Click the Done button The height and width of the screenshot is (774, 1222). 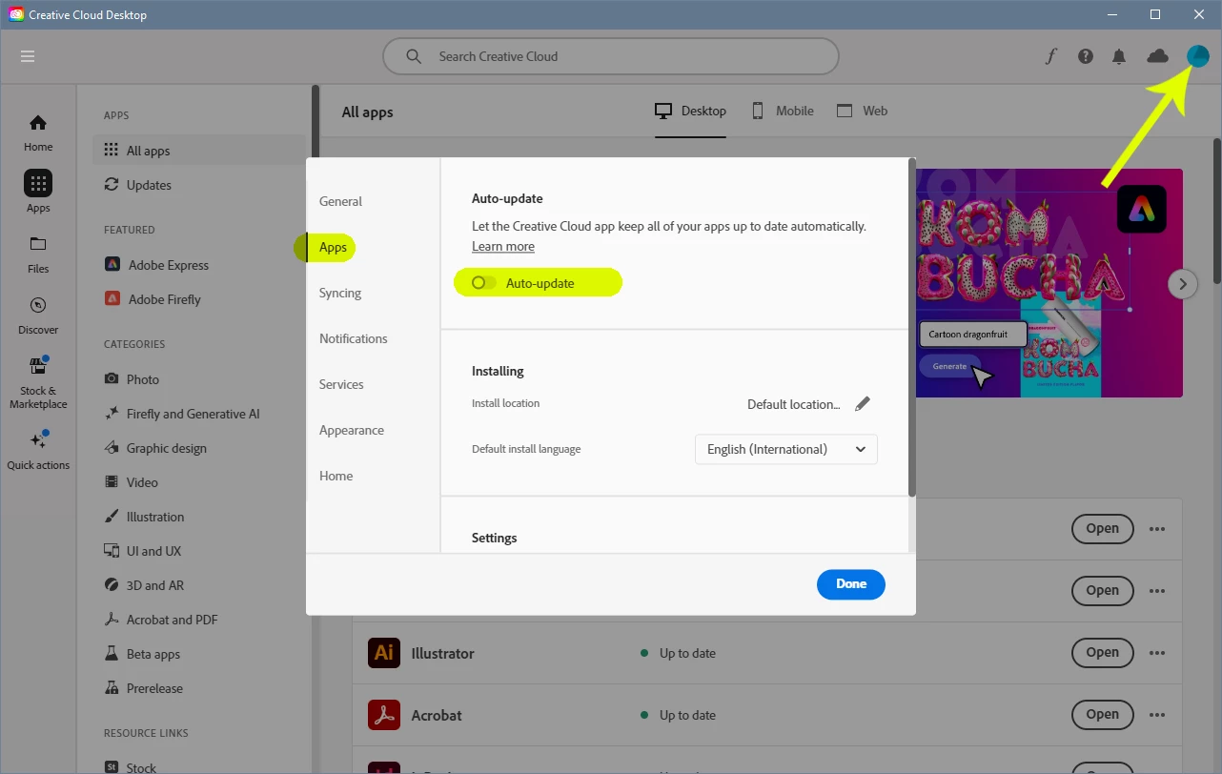click(x=851, y=584)
